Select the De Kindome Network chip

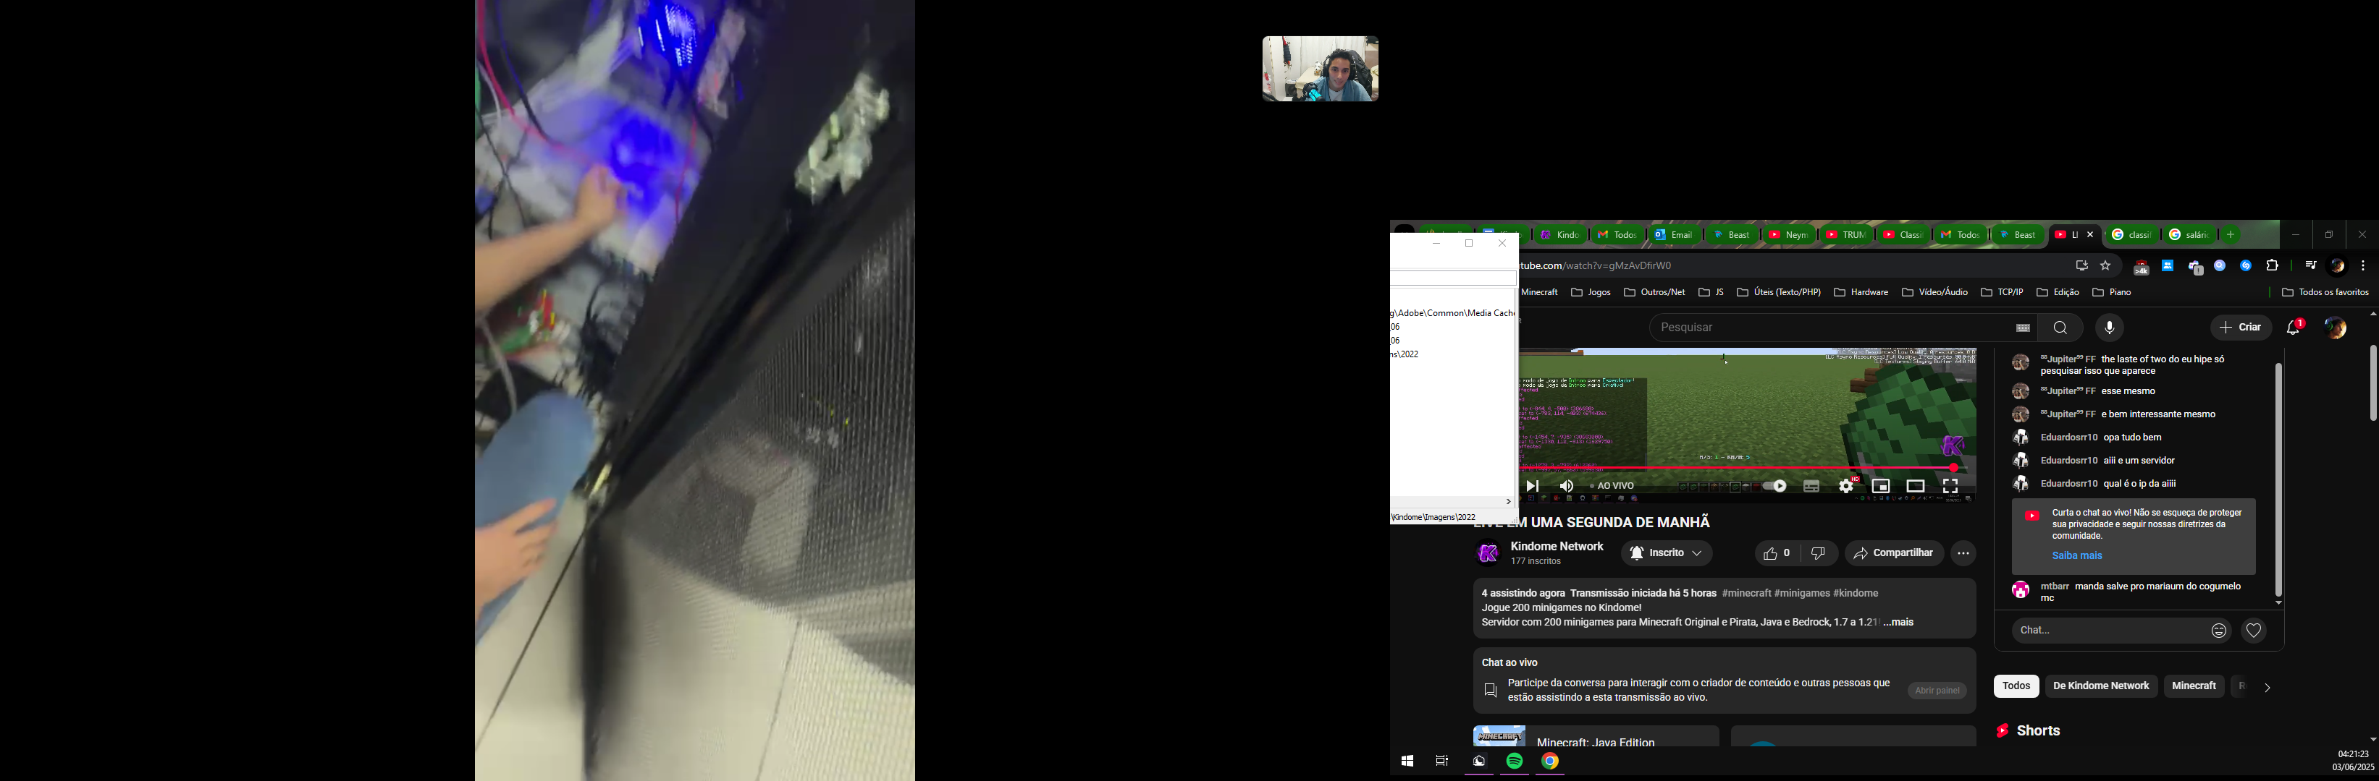coord(2101,686)
